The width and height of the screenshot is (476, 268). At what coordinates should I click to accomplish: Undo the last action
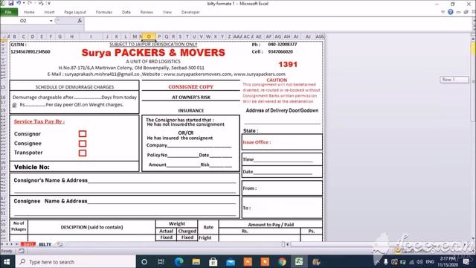tap(19, 3)
